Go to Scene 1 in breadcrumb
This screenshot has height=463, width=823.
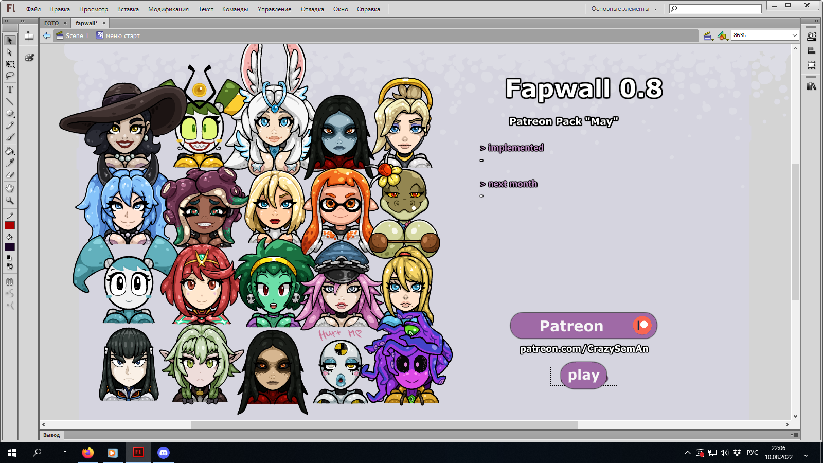[73, 35]
